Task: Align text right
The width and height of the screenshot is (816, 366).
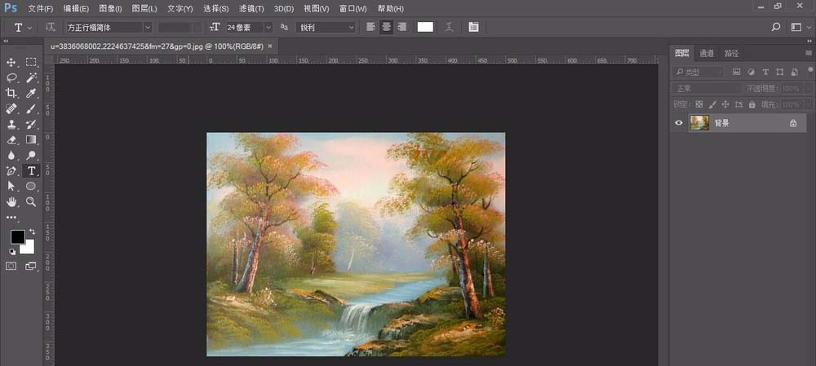Action: (x=401, y=27)
